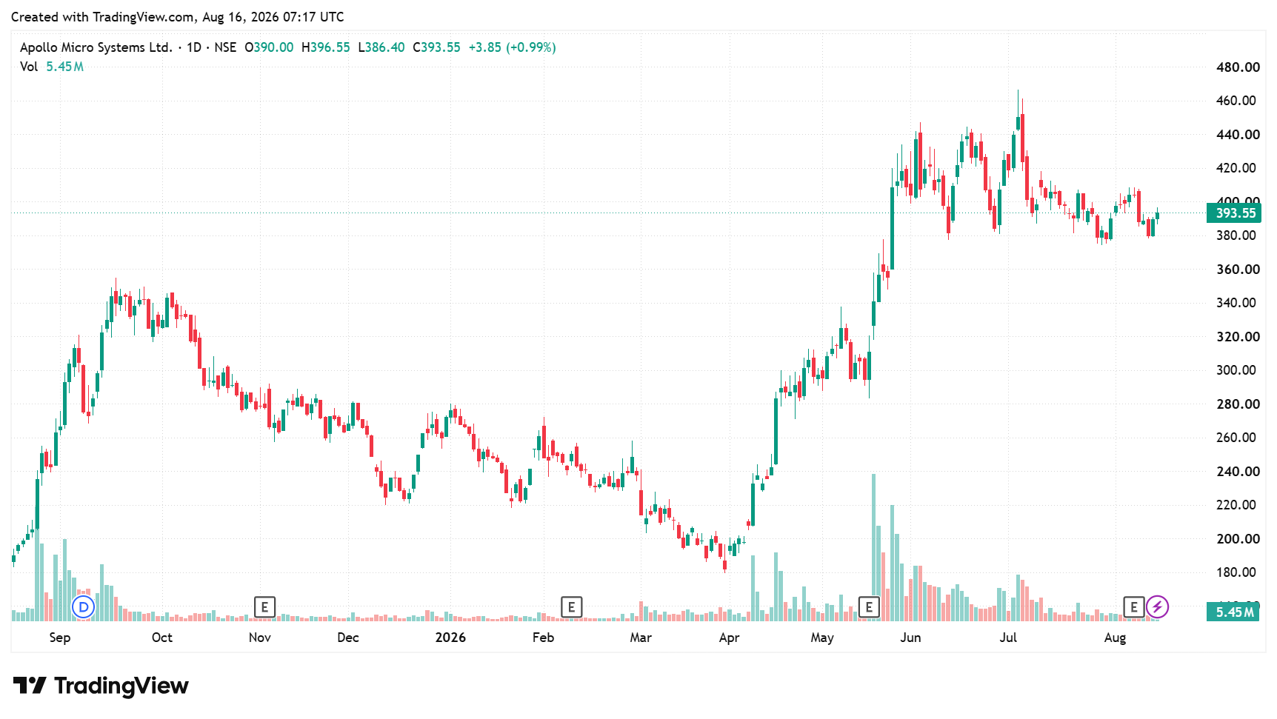Click the Apr label on time axis
Image resolution: width=1277 pixels, height=719 pixels.
point(730,638)
